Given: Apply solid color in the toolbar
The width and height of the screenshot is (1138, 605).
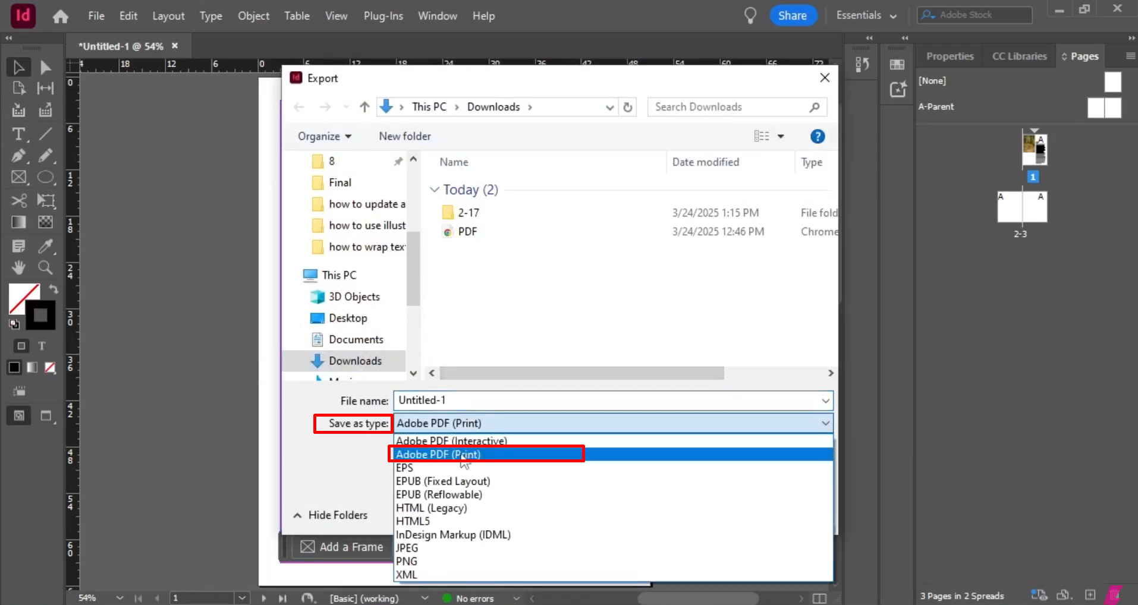Looking at the screenshot, I should (14, 367).
